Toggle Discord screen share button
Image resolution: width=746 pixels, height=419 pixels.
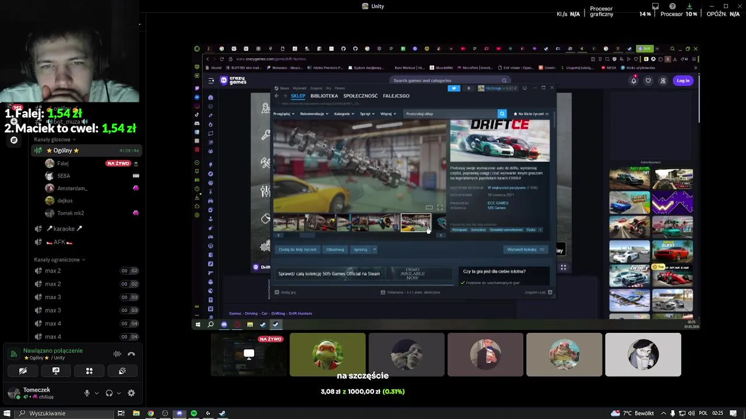pyautogui.click(x=56, y=371)
